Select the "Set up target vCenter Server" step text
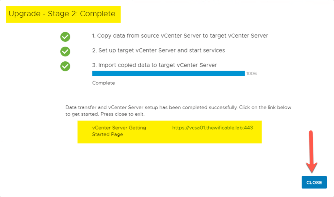Screen dimensions: 334x197 pos(158,51)
